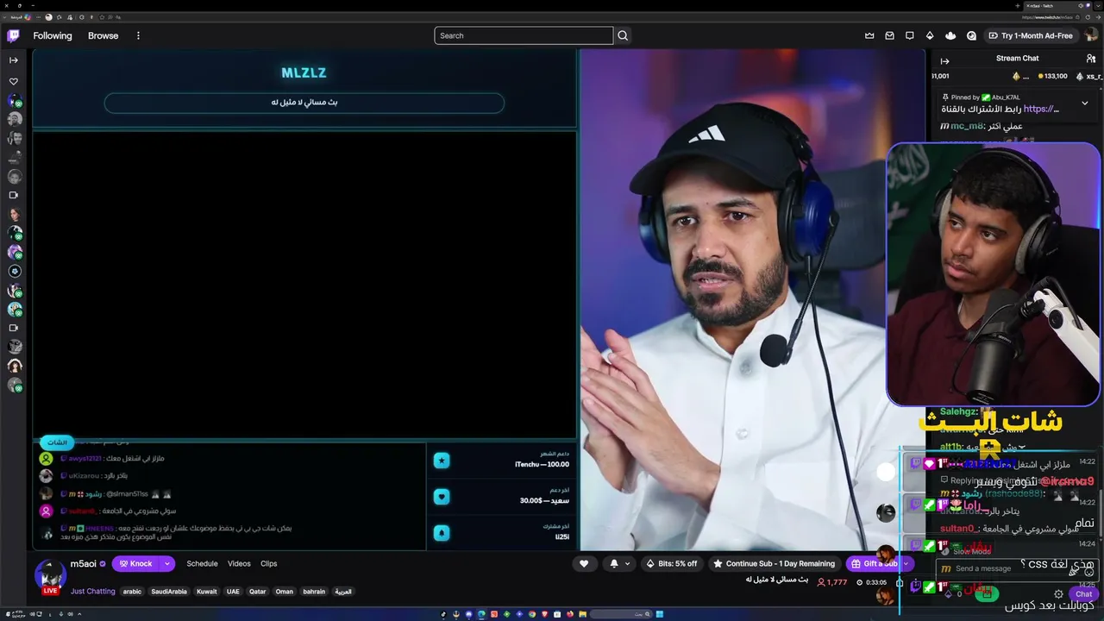Open chat settings gear icon
Viewport: 1104px width, 621px height.
click(x=1058, y=594)
